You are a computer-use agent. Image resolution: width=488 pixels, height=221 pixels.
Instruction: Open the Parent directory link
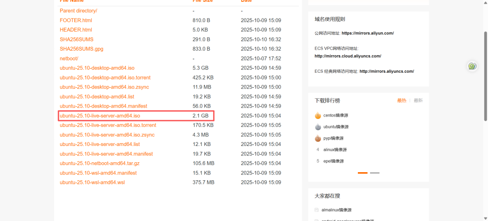point(79,10)
